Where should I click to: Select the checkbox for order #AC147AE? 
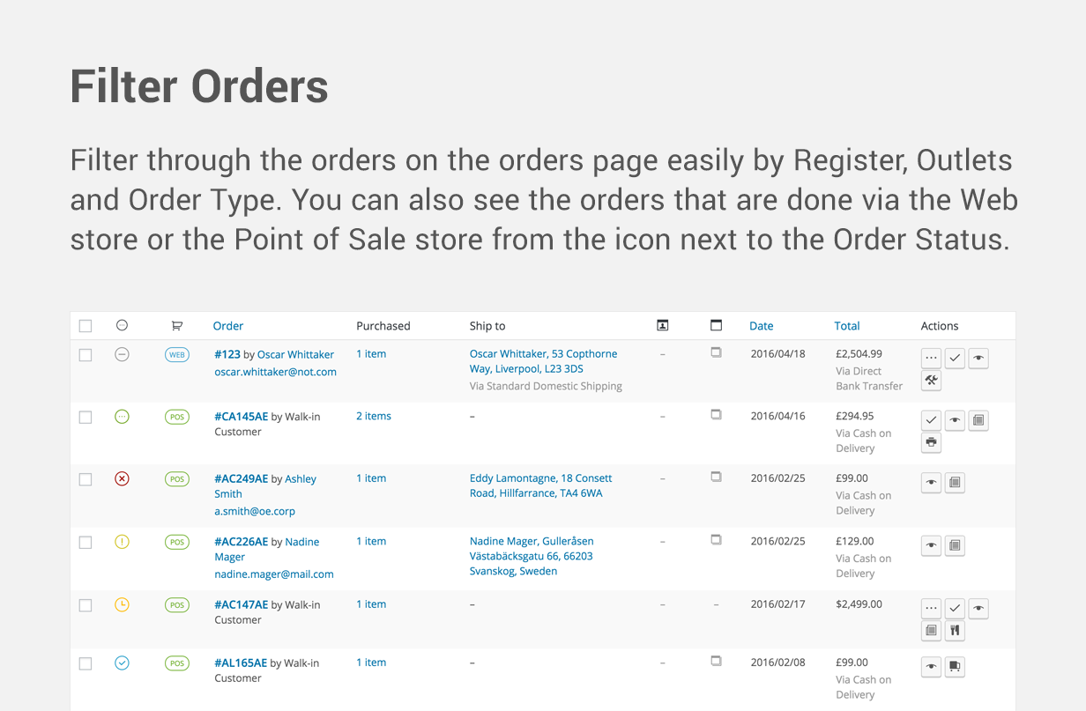point(86,605)
